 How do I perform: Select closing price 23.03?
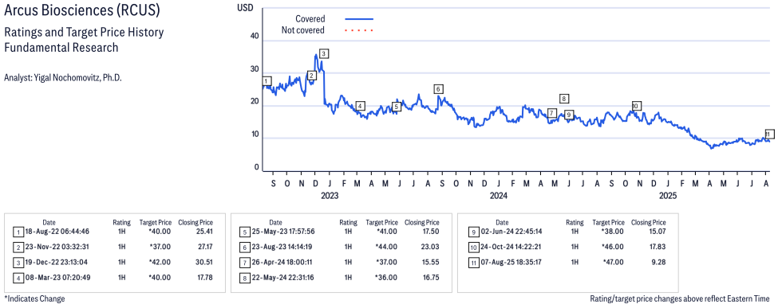click(431, 246)
